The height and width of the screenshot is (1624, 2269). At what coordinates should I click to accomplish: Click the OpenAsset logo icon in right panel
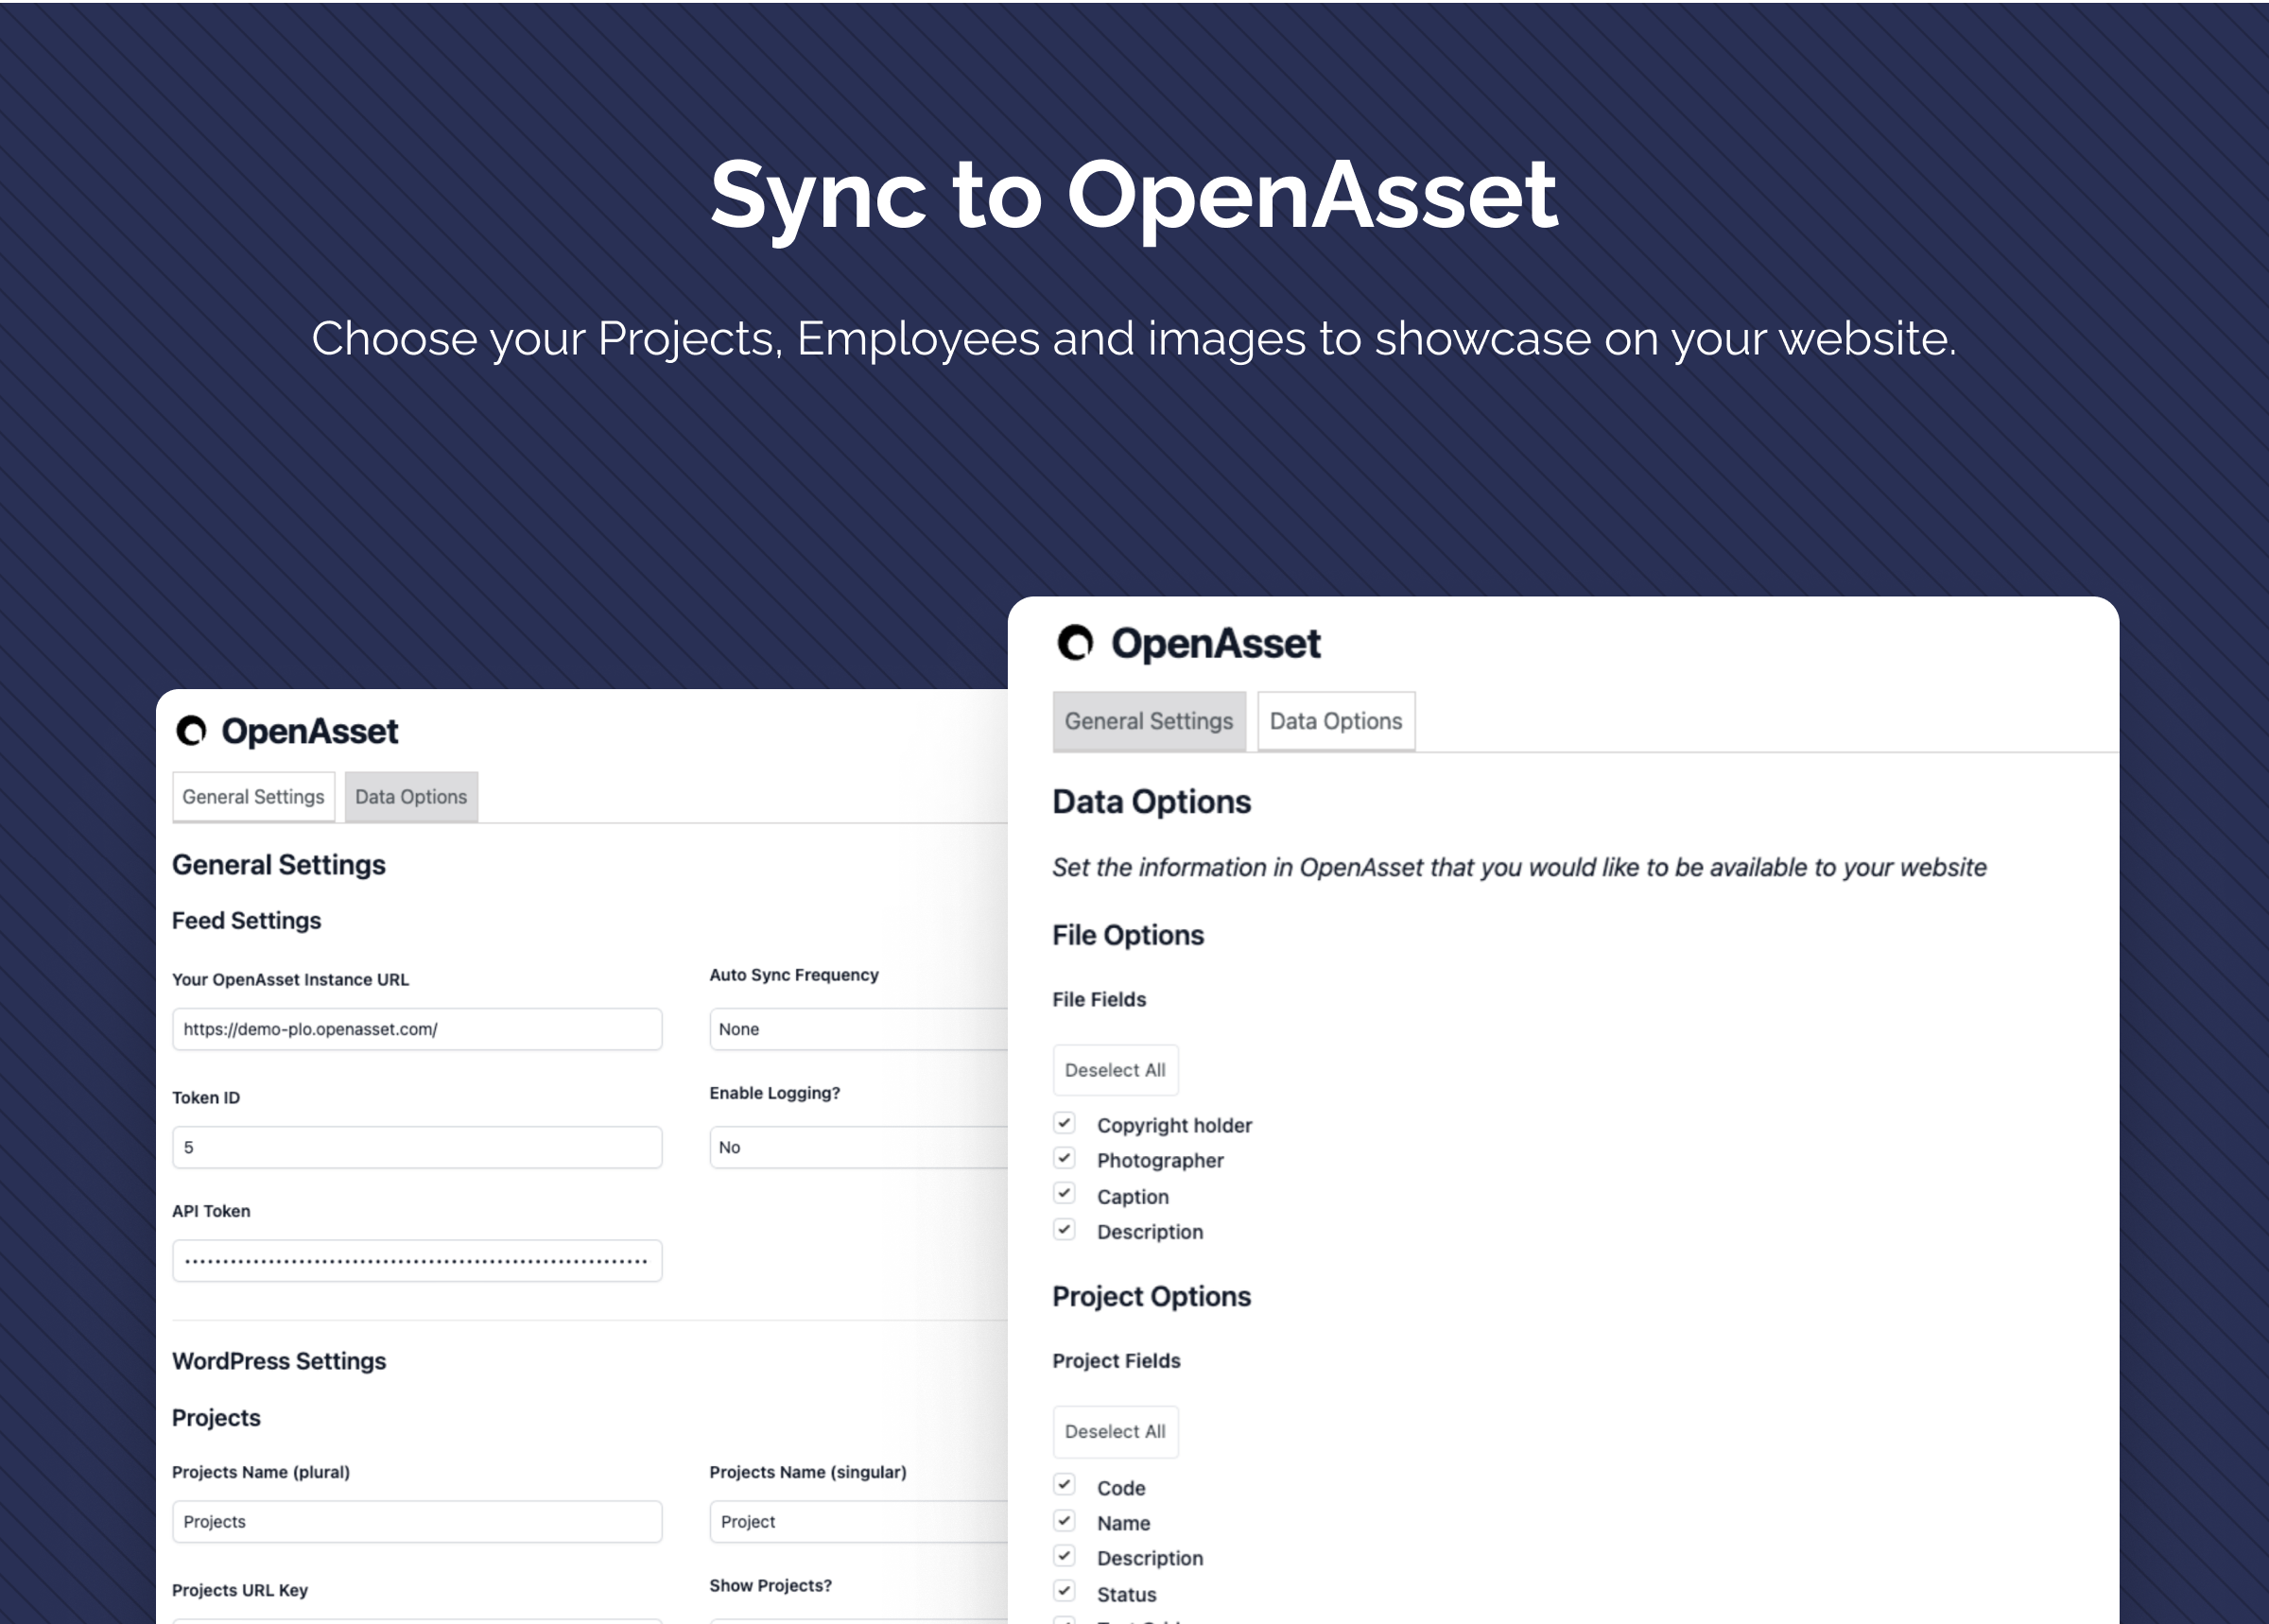pos(1075,643)
